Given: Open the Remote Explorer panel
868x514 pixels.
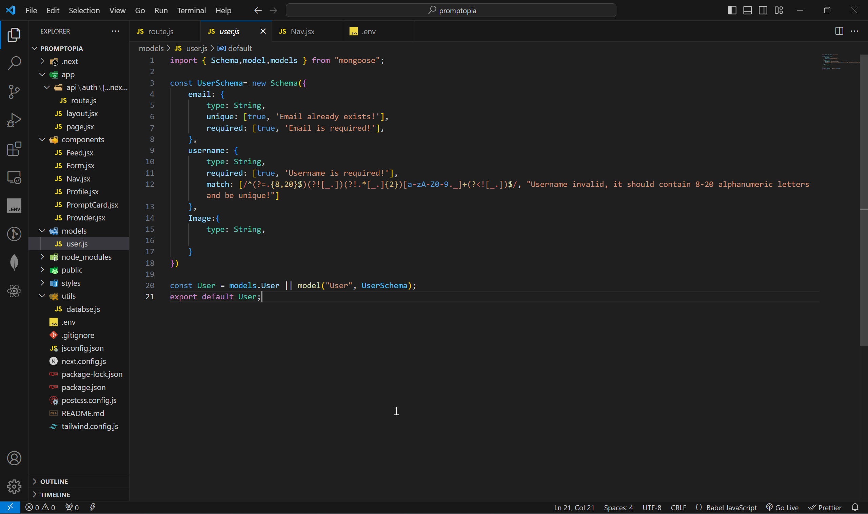Looking at the screenshot, I should [14, 177].
